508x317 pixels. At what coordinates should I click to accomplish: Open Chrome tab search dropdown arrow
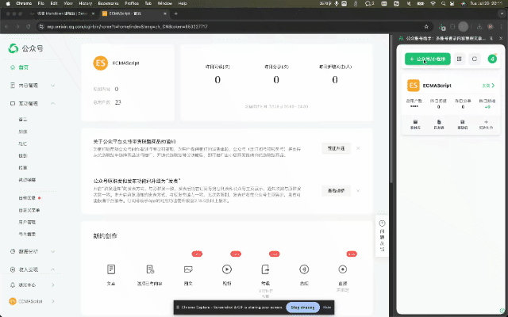(502, 13)
